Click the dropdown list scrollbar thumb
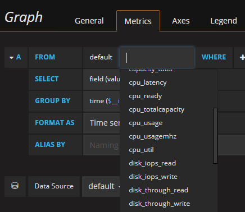245x212 pixels. pos(215,136)
